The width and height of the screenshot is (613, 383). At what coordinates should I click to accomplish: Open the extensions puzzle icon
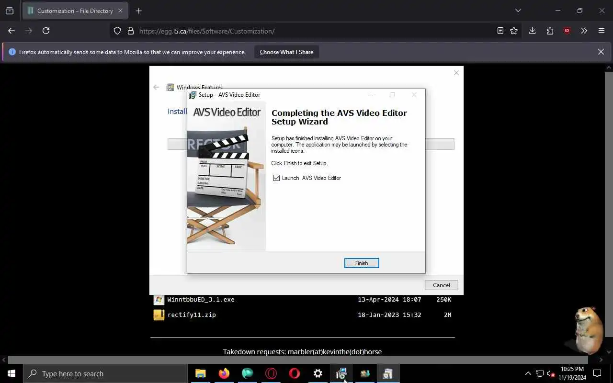coord(550,31)
